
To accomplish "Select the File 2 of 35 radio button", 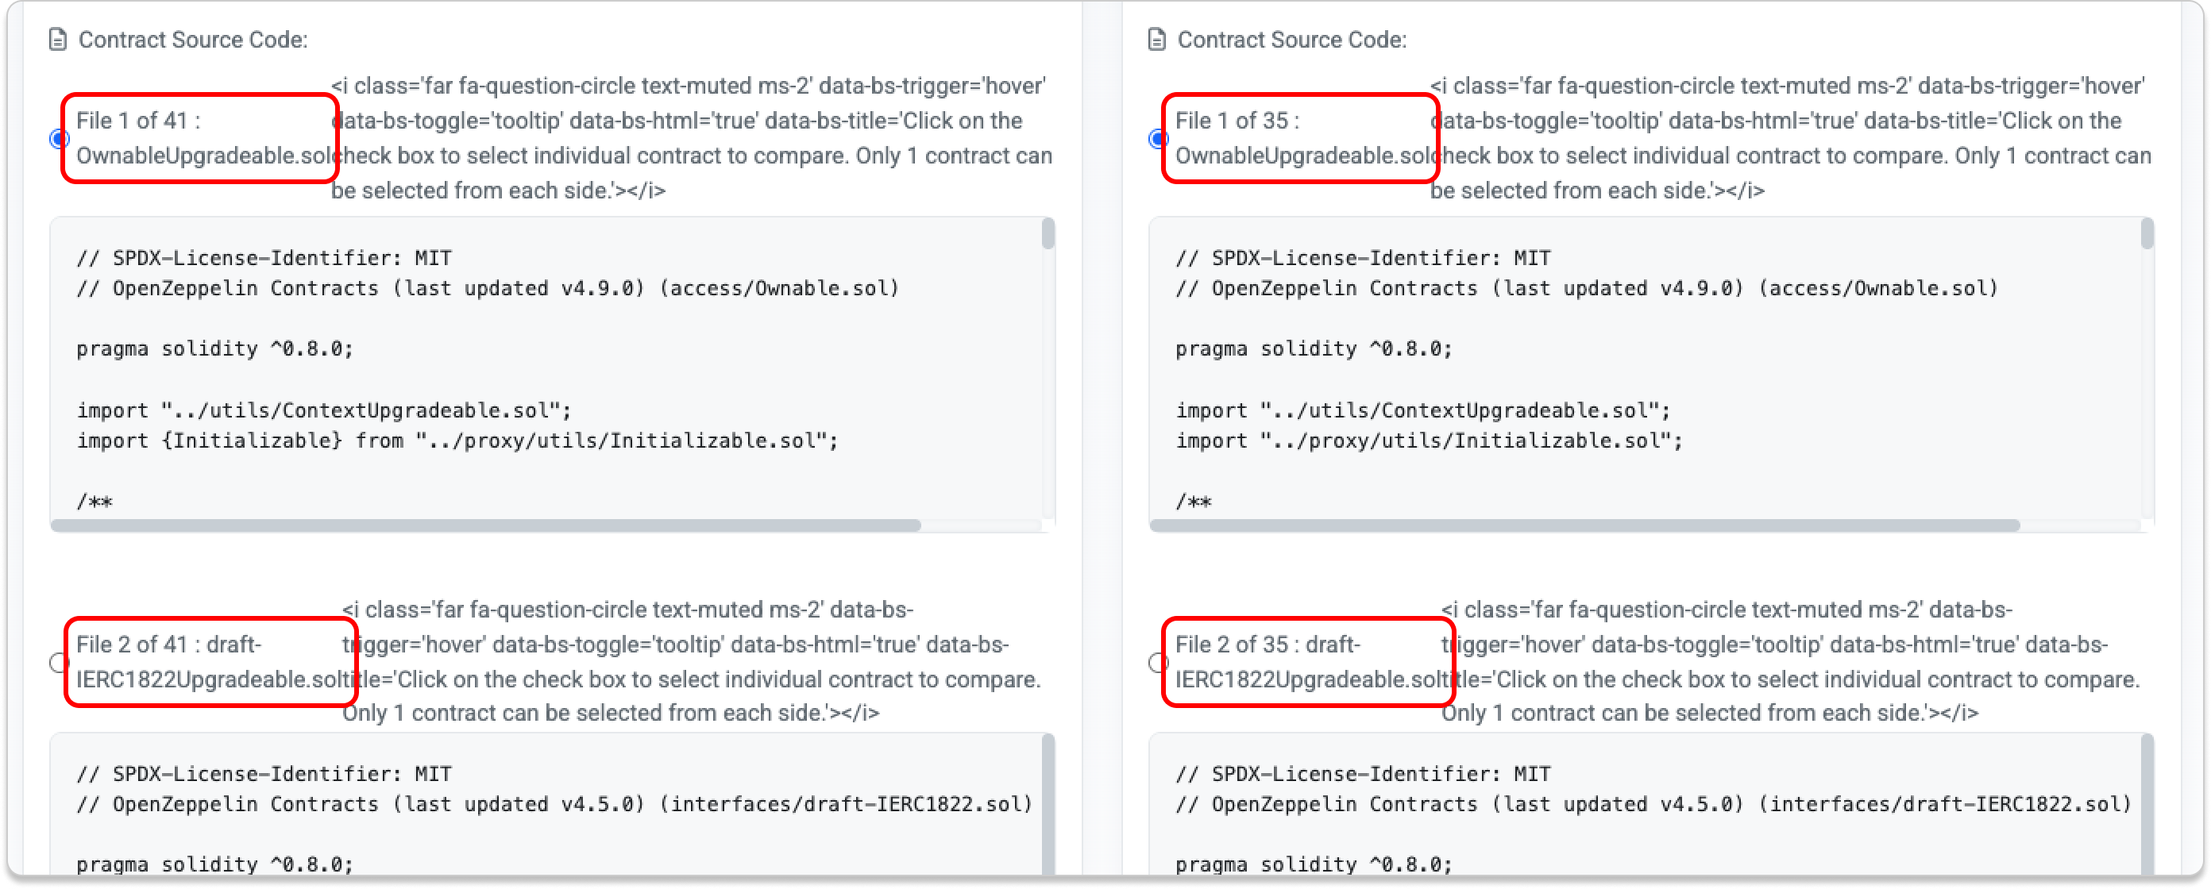I will pos(1158,663).
